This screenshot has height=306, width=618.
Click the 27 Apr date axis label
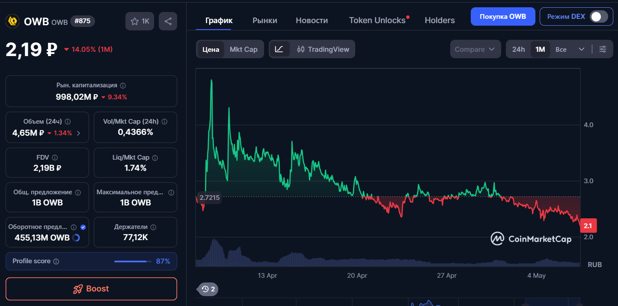[x=447, y=276]
